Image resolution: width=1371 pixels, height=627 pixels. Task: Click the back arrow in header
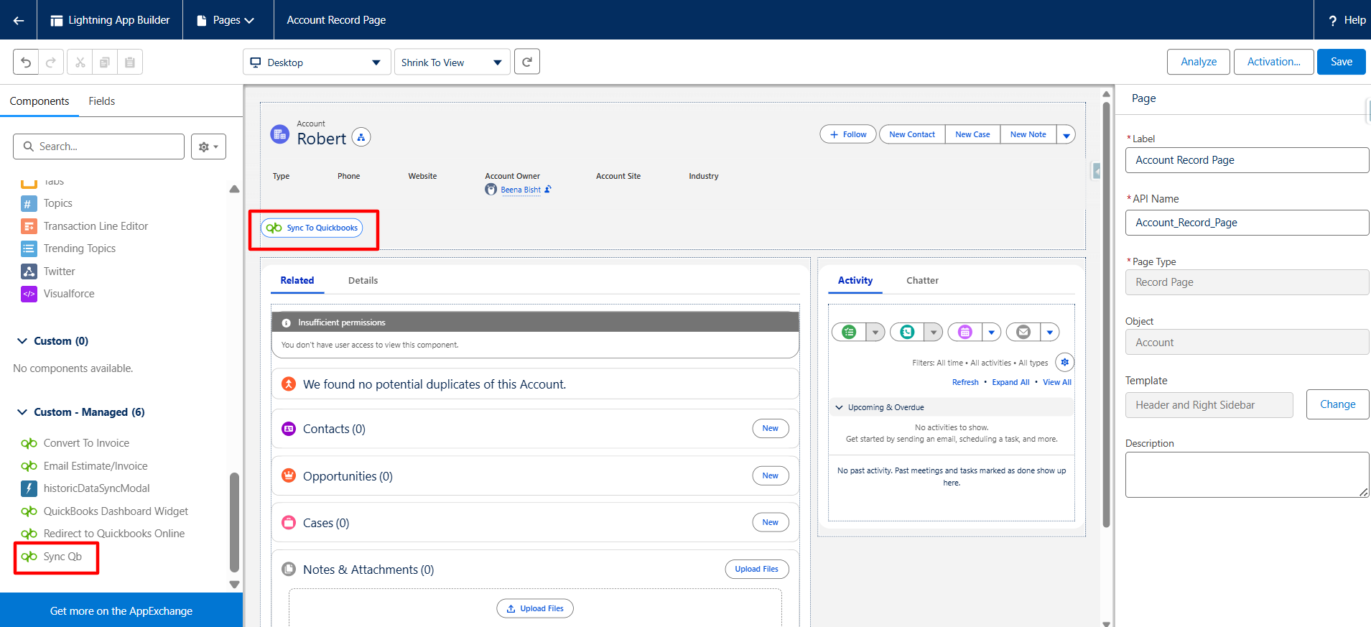[19, 20]
